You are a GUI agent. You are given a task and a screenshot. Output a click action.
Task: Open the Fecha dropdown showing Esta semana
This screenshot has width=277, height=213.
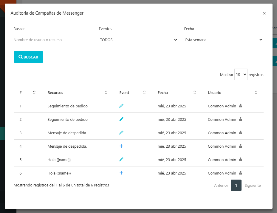pos(224,40)
